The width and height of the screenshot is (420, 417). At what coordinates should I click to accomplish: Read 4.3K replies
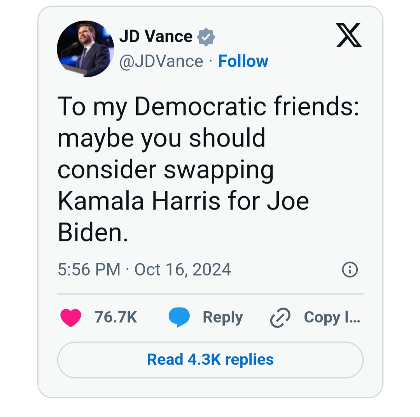click(x=210, y=359)
